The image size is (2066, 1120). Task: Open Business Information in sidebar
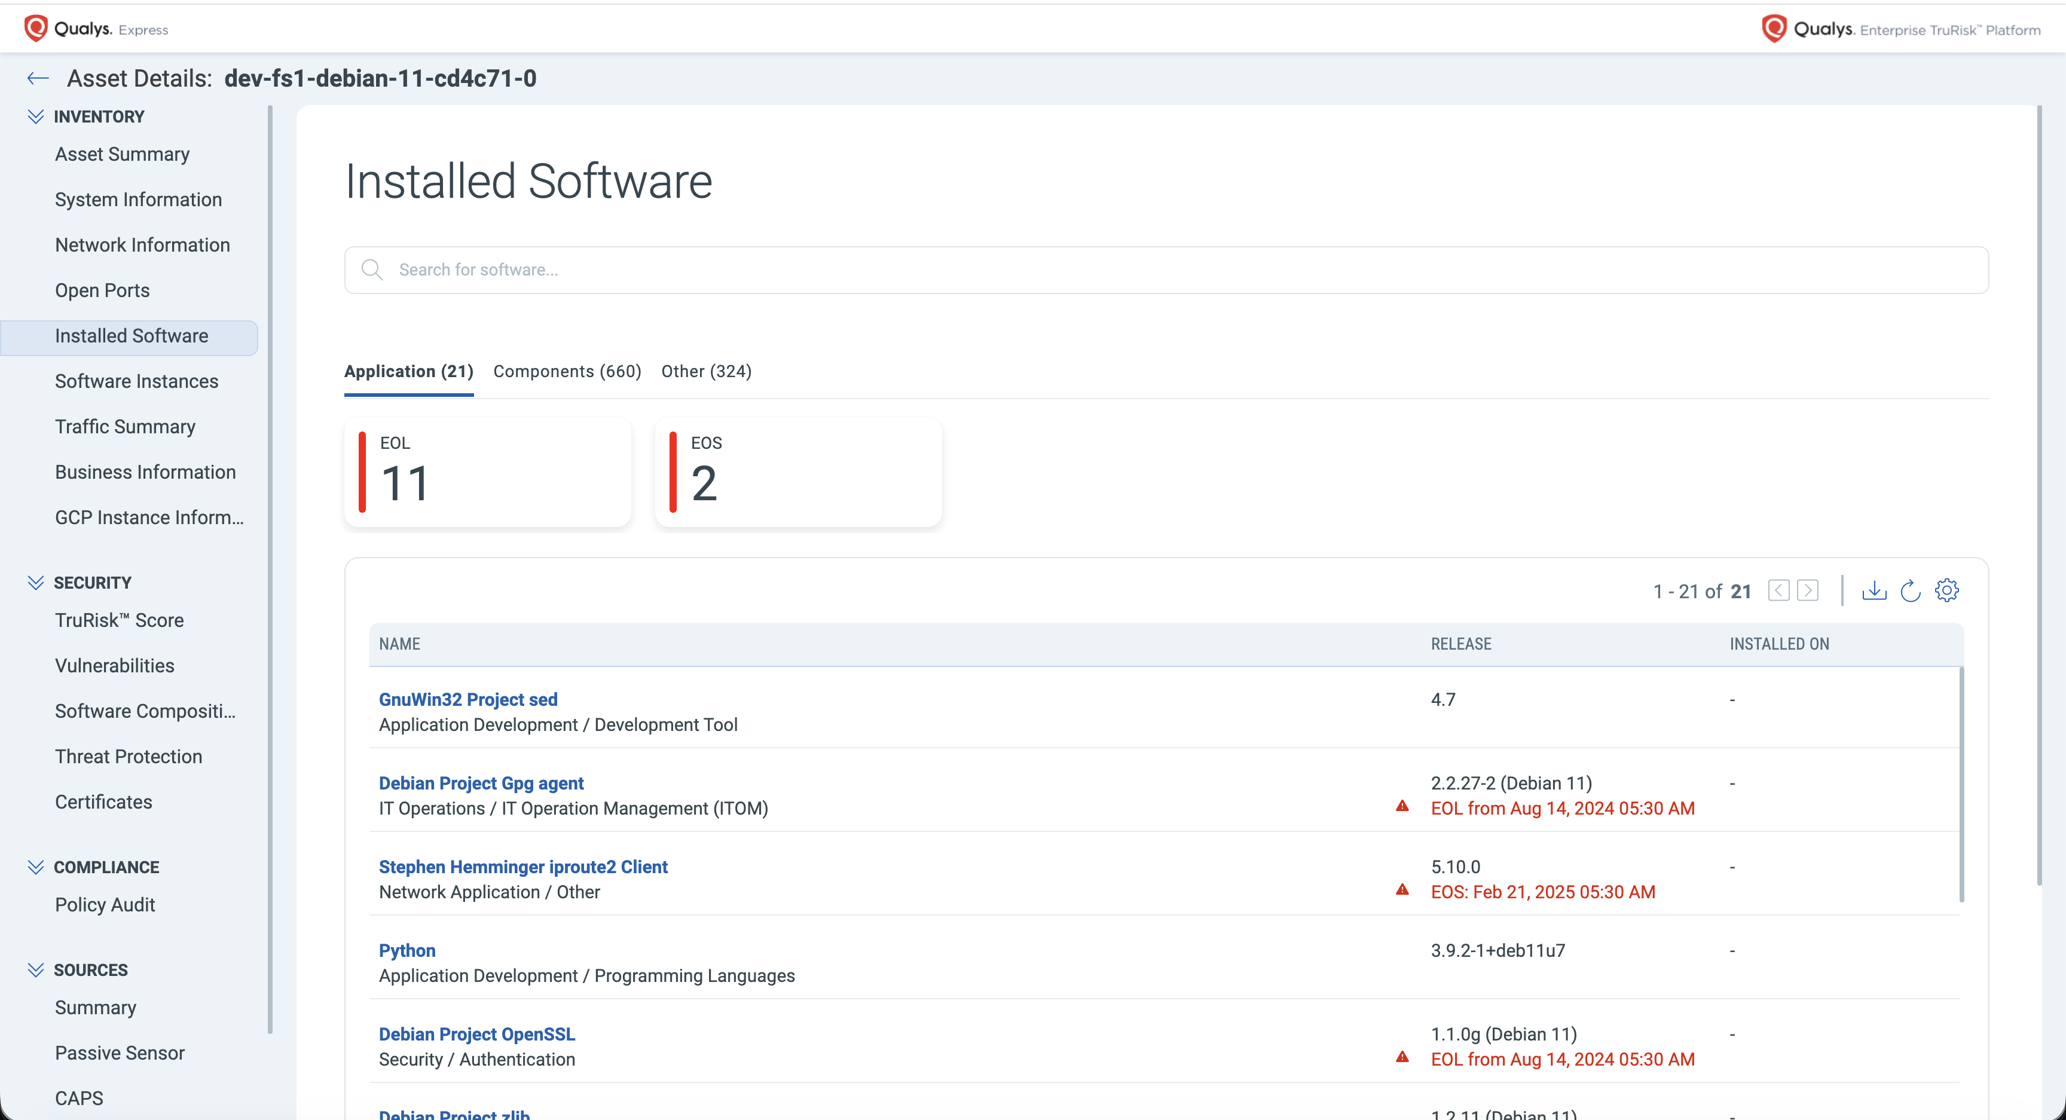[x=145, y=472]
